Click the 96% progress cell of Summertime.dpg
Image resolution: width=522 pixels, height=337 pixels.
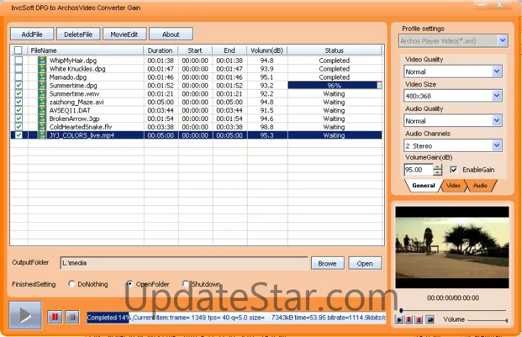[334, 85]
